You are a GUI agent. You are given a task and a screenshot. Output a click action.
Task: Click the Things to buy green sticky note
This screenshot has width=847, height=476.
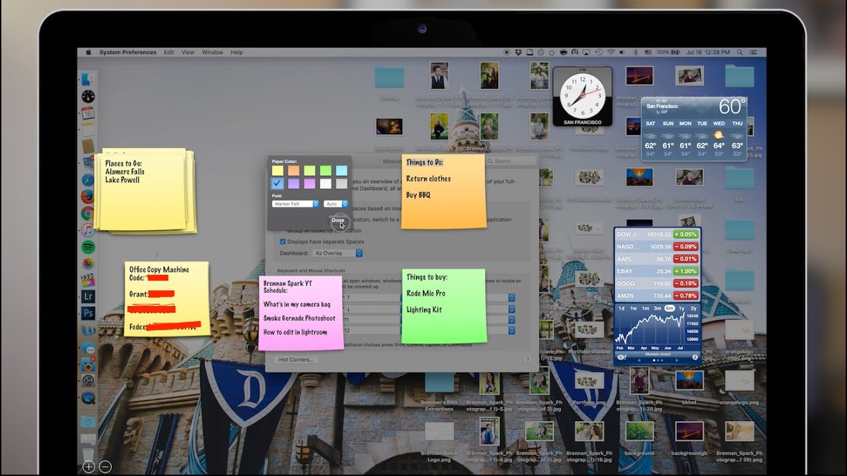[444, 305]
